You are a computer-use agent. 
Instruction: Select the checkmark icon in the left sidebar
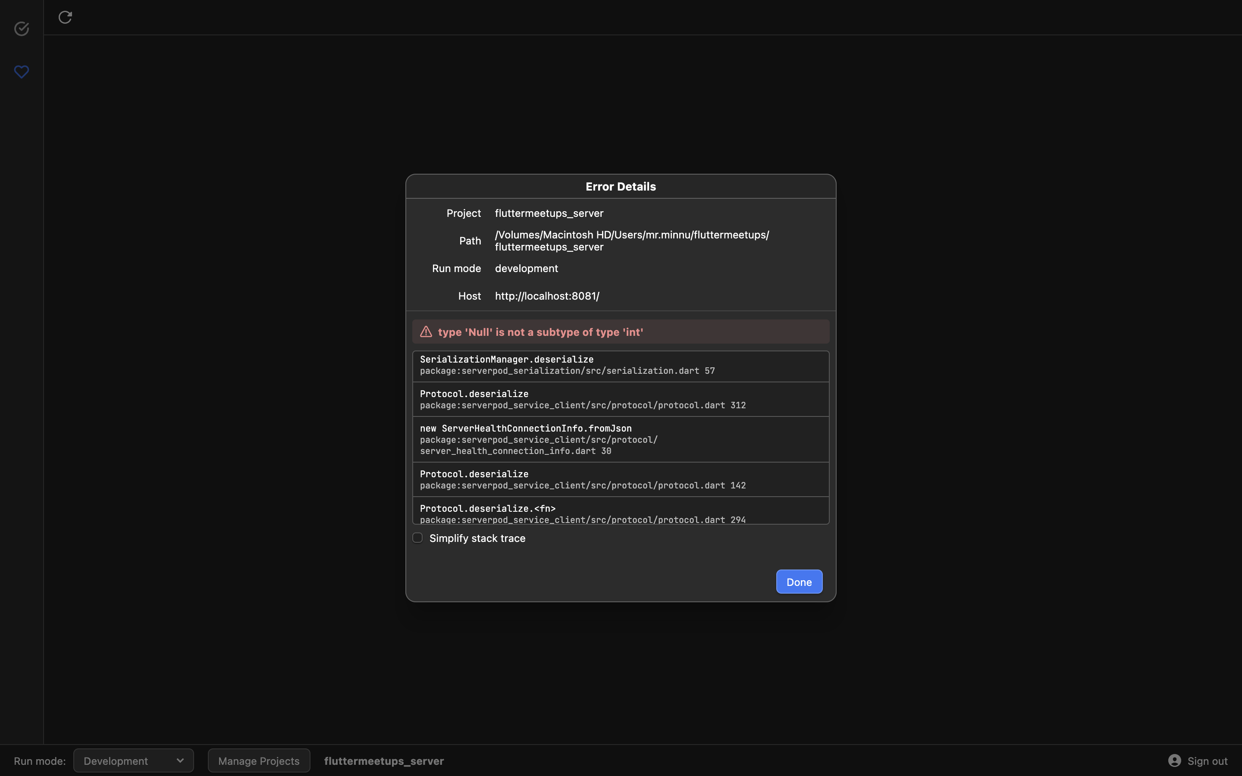pos(22,29)
